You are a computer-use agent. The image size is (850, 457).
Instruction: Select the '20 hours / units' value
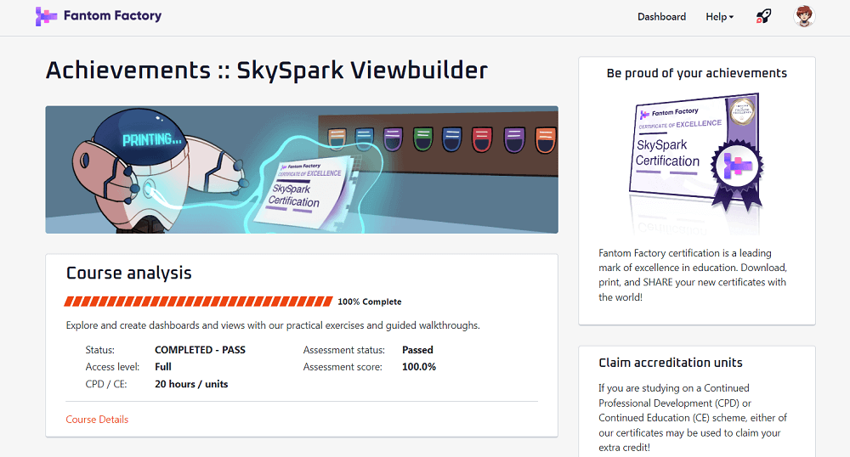(x=191, y=384)
